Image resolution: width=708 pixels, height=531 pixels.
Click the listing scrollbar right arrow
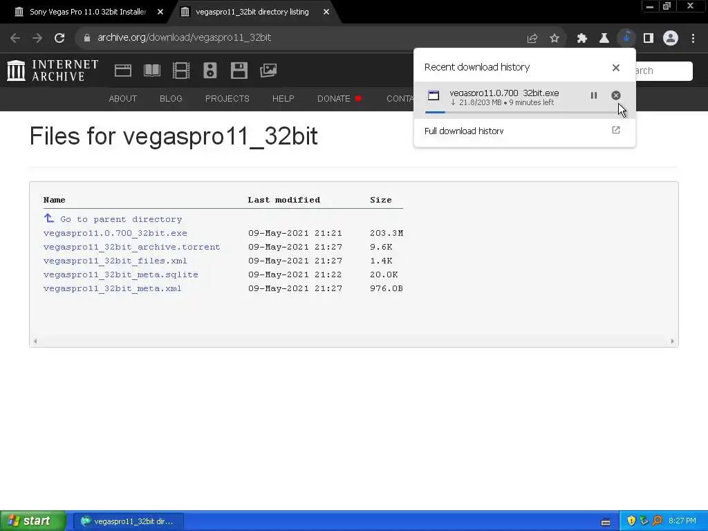click(672, 342)
